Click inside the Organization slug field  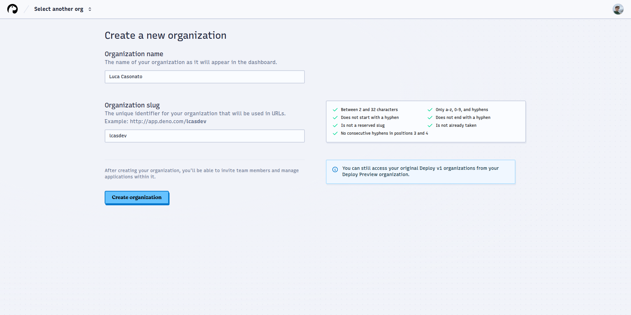[x=204, y=136]
